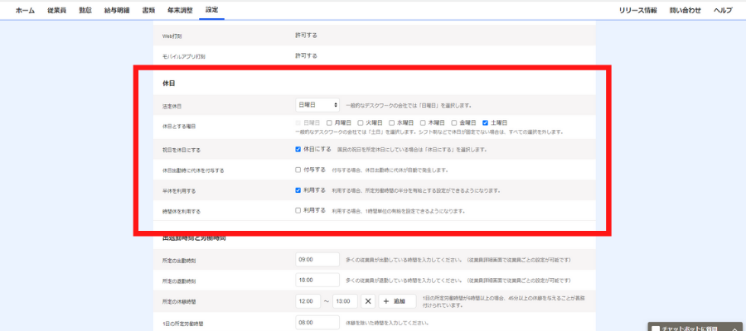The image size is (746, 331).
Task: Click the 所定の出勤時刻 09:00 field
Action: (x=317, y=258)
